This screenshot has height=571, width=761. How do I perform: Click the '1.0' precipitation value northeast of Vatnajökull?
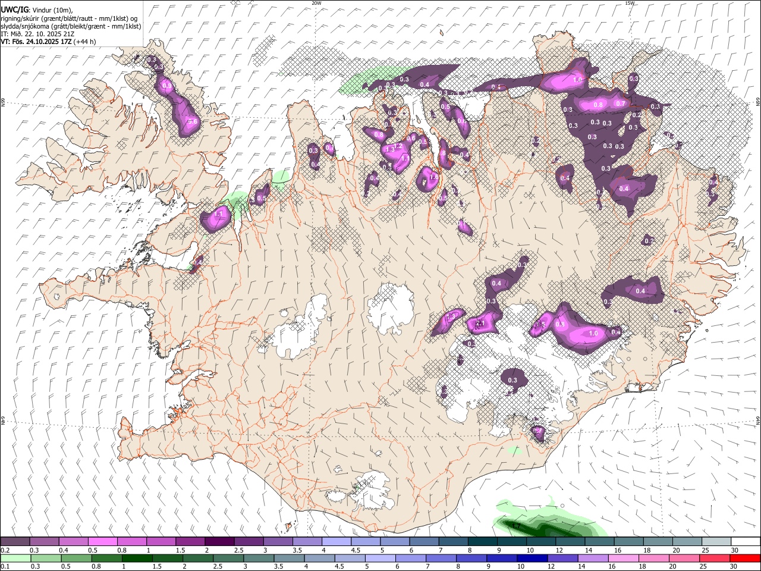(x=593, y=334)
